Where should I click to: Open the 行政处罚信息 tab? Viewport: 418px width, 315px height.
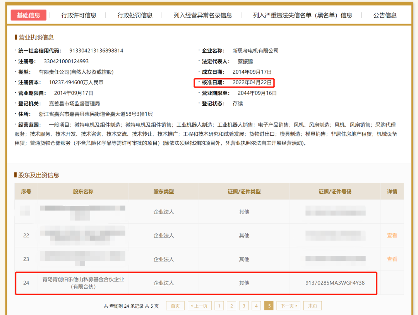click(x=135, y=15)
